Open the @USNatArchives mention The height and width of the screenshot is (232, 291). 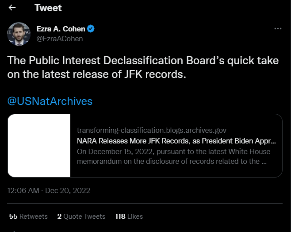click(x=50, y=101)
